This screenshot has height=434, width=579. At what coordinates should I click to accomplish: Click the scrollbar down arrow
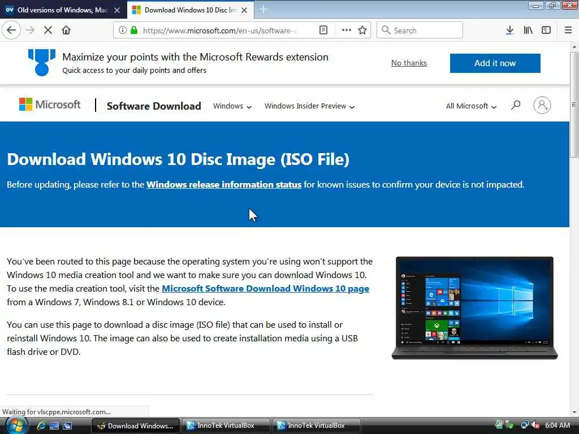[x=574, y=412]
